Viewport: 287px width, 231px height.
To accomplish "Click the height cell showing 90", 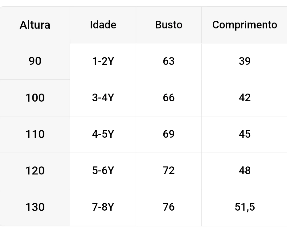I will tap(35, 61).
